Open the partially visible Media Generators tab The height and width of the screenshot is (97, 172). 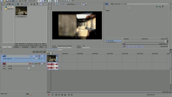point(41,47)
